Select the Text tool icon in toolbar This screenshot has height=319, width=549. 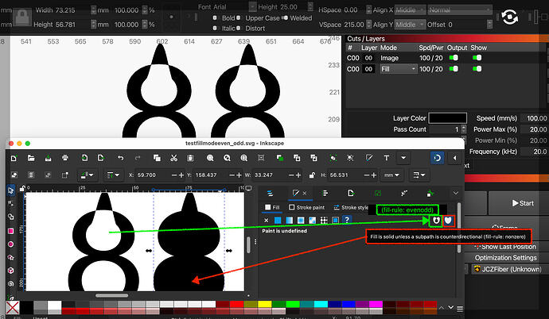(x=387, y=158)
